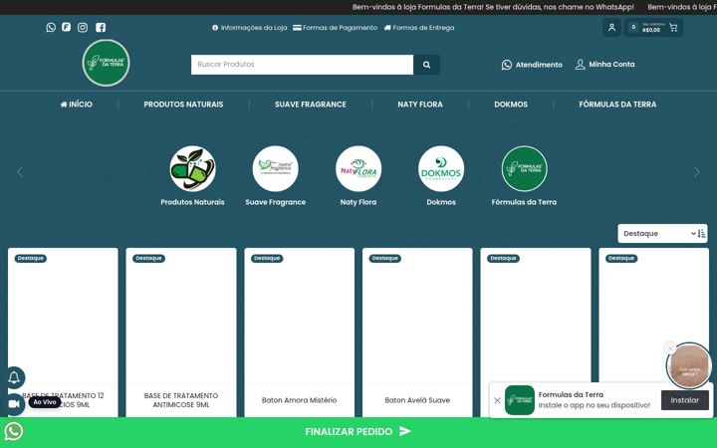Click the welcome announcement marquee text
The height and width of the screenshot is (448, 717).
(x=493, y=7)
